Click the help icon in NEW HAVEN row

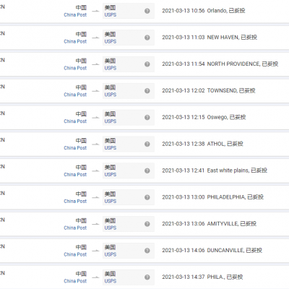click(147, 38)
